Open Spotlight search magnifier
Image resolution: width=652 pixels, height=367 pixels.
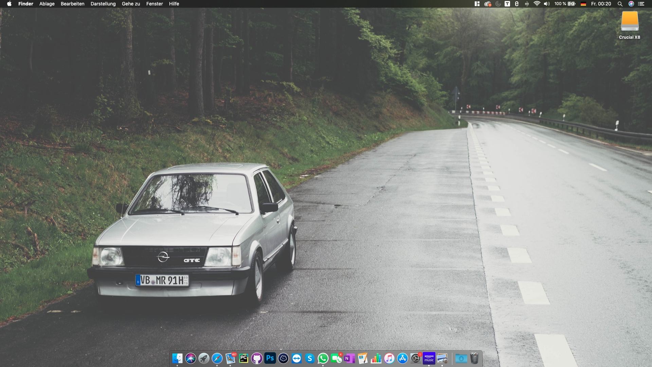[620, 4]
